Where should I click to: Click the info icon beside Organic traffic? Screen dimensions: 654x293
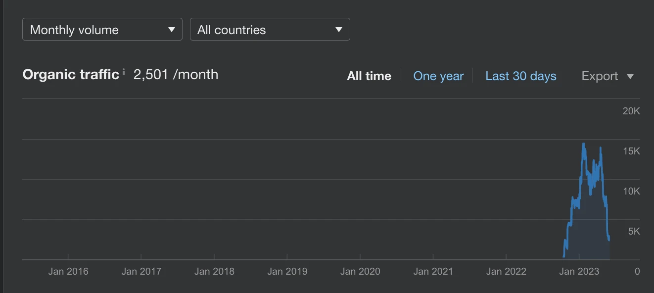pos(124,72)
